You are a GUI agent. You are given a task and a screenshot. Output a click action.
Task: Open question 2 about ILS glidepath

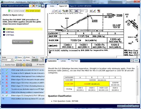click(23, 73)
